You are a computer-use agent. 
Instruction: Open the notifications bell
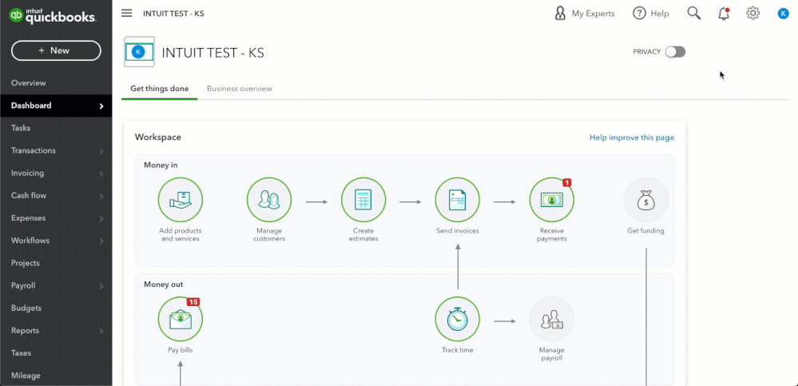[x=724, y=14]
